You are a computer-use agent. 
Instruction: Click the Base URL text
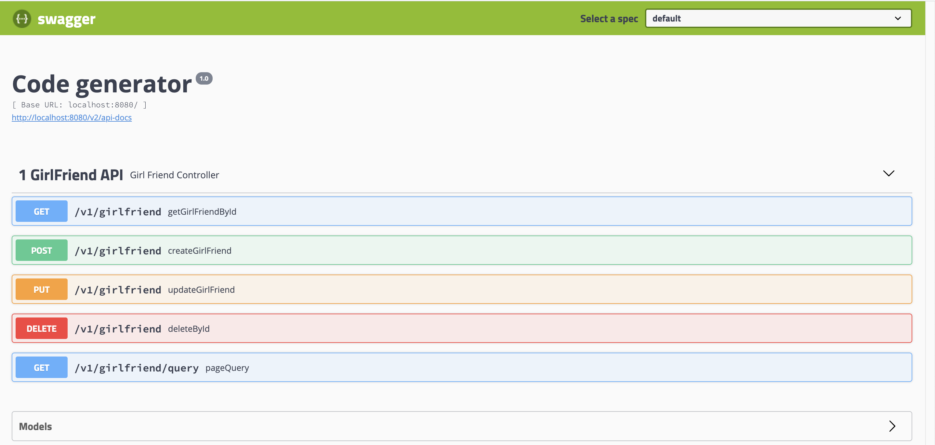click(x=80, y=105)
